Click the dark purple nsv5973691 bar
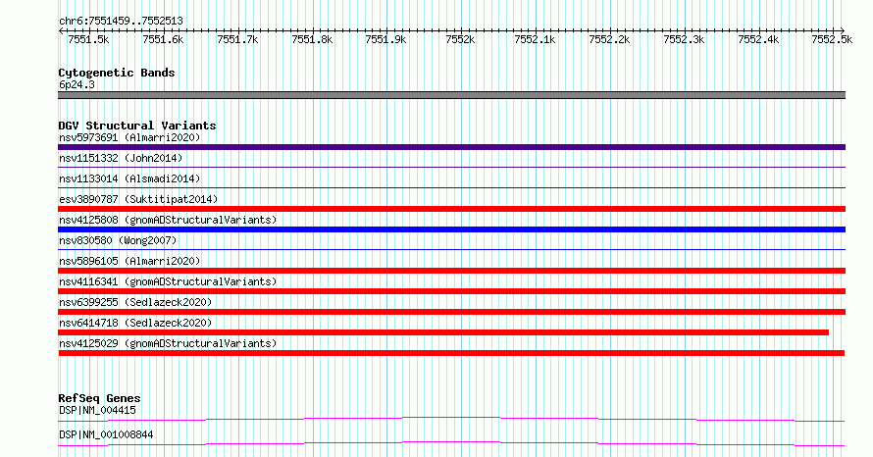Viewport: 873px width, 457px height. click(451, 147)
